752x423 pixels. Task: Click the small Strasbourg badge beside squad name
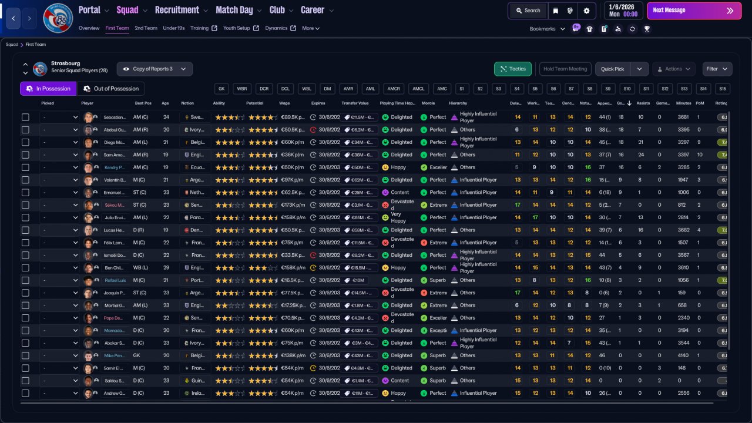(x=40, y=69)
